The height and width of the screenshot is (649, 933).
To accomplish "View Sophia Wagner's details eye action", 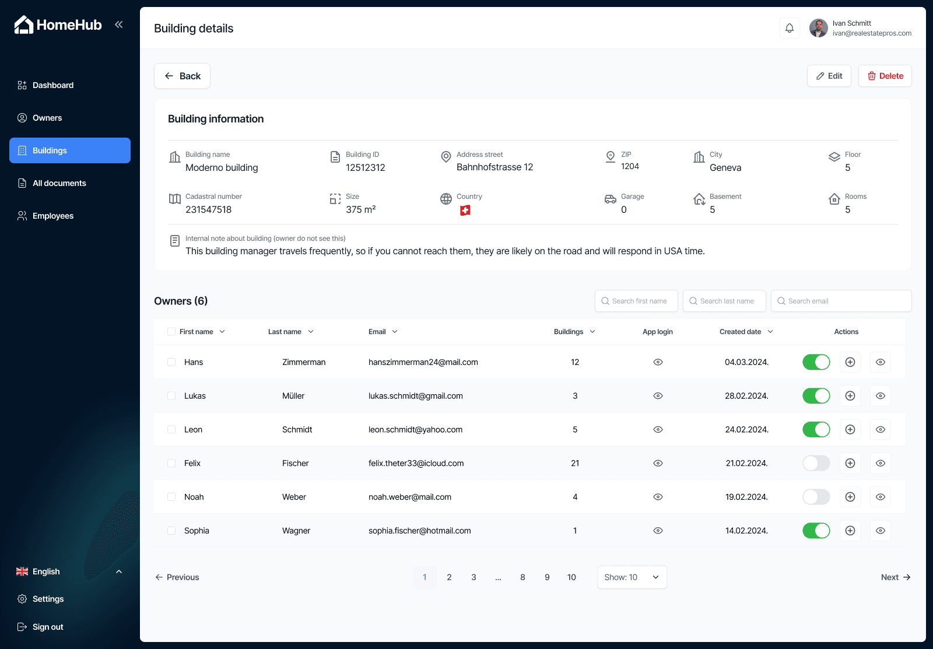I will (881, 531).
